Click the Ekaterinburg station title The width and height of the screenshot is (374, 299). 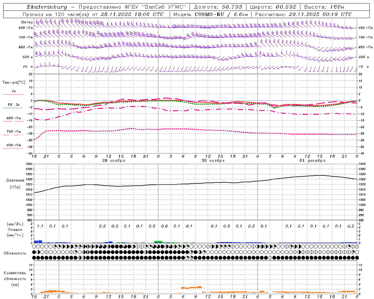(47, 7)
